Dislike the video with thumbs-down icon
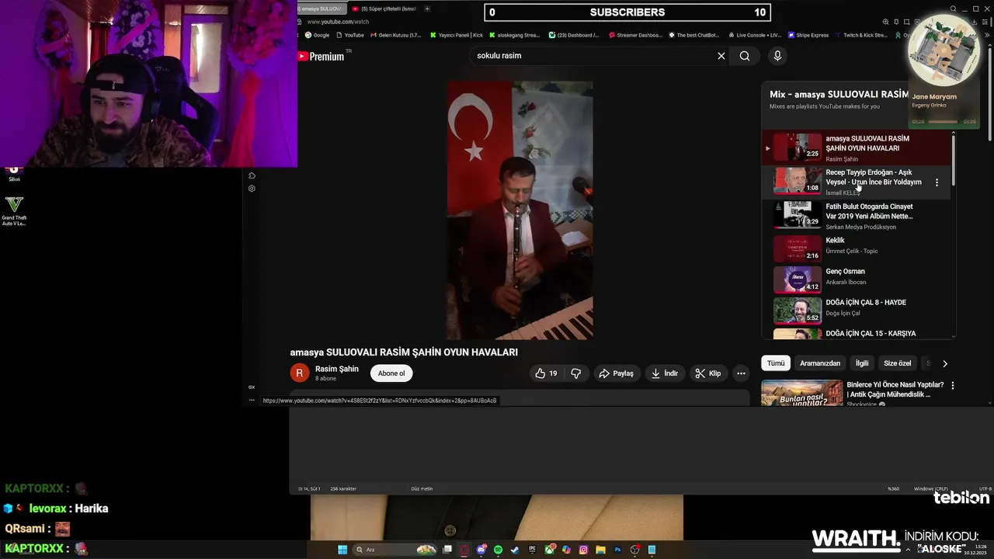 (575, 373)
